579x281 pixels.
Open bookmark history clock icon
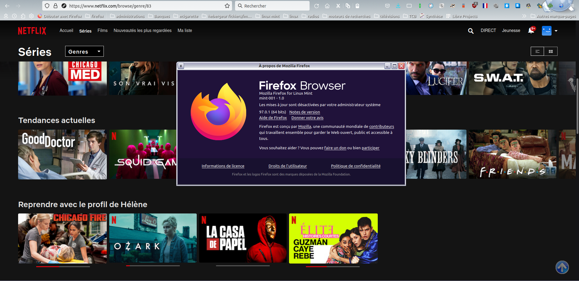[x=14, y=16]
